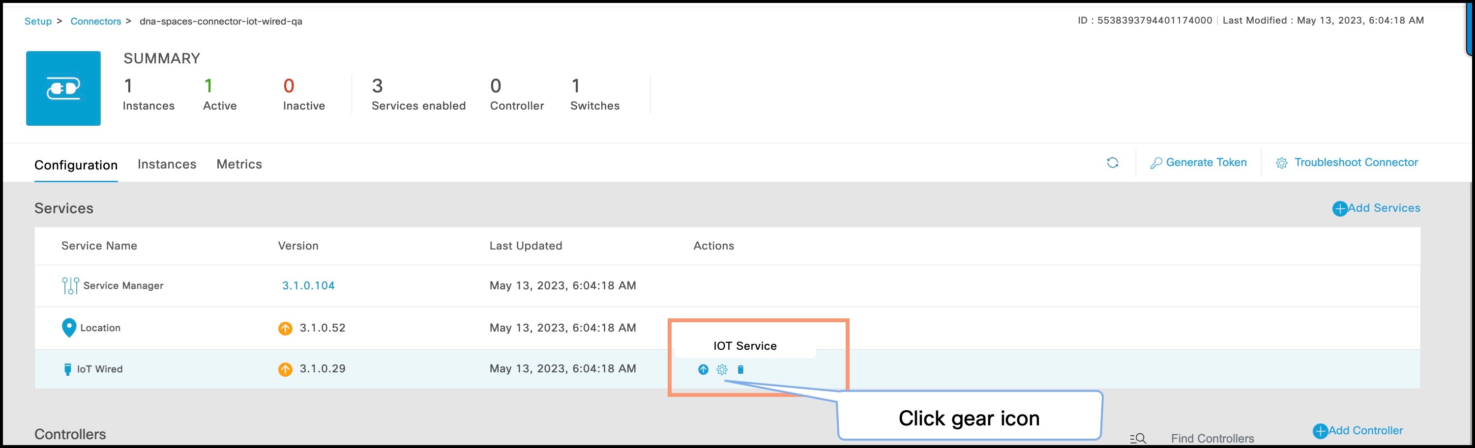Switch to the Instances tab
Screen dimensions: 1475x448
pyautogui.click(x=167, y=164)
